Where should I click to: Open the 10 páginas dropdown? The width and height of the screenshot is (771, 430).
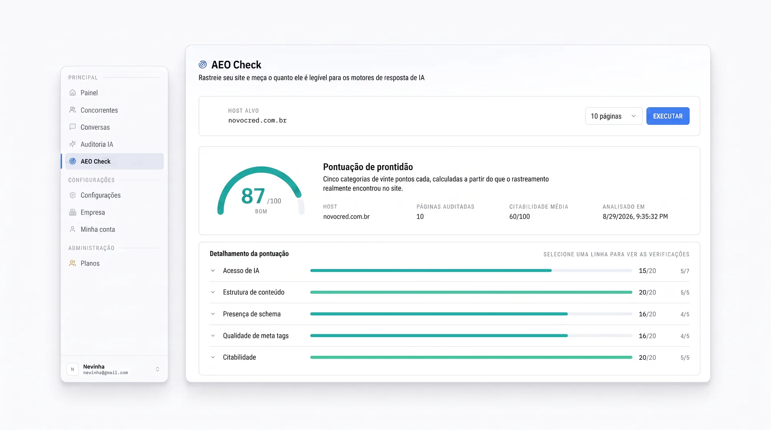pos(614,116)
